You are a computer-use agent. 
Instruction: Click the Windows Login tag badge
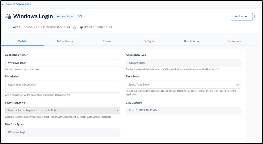click(x=64, y=16)
